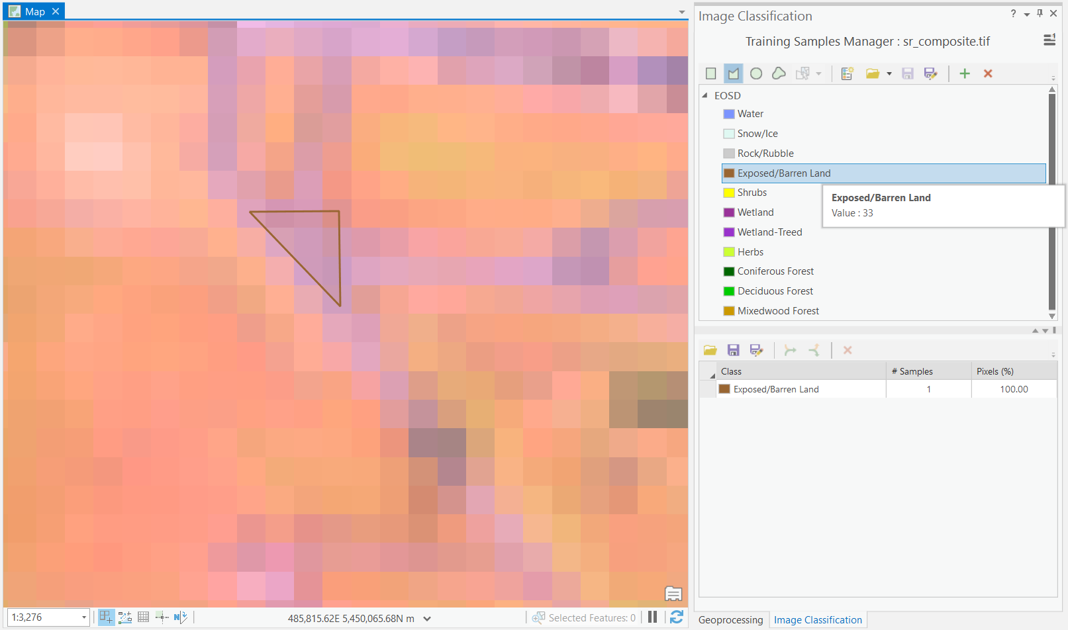The image size is (1068, 630).
Task: Click the Wetland-Treed purple color swatch
Action: (x=729, y=232)
